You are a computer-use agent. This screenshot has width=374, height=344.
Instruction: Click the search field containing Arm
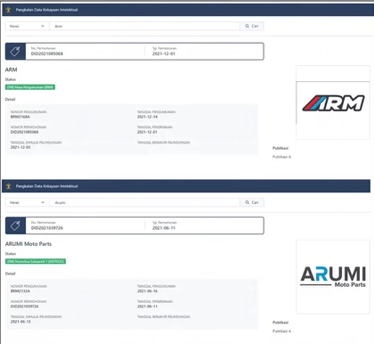tap(144, 26)
